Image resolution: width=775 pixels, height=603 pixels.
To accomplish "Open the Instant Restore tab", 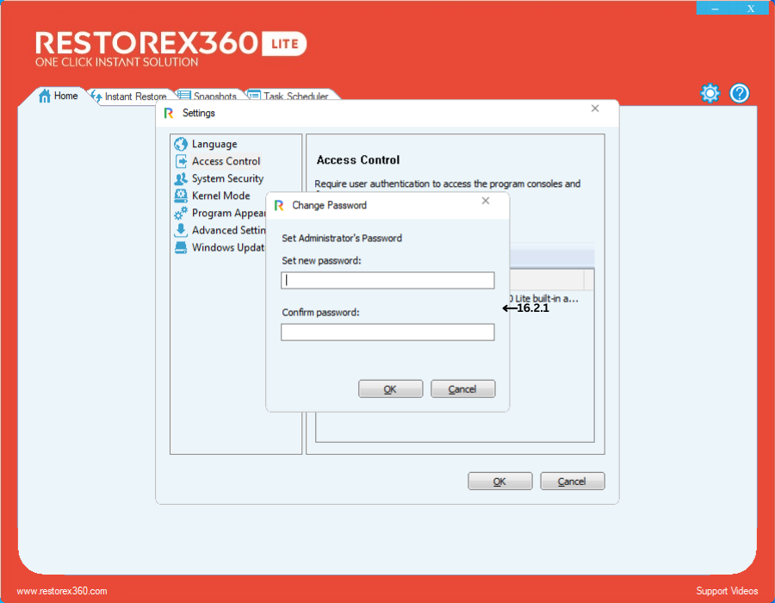I will (129, 96).
